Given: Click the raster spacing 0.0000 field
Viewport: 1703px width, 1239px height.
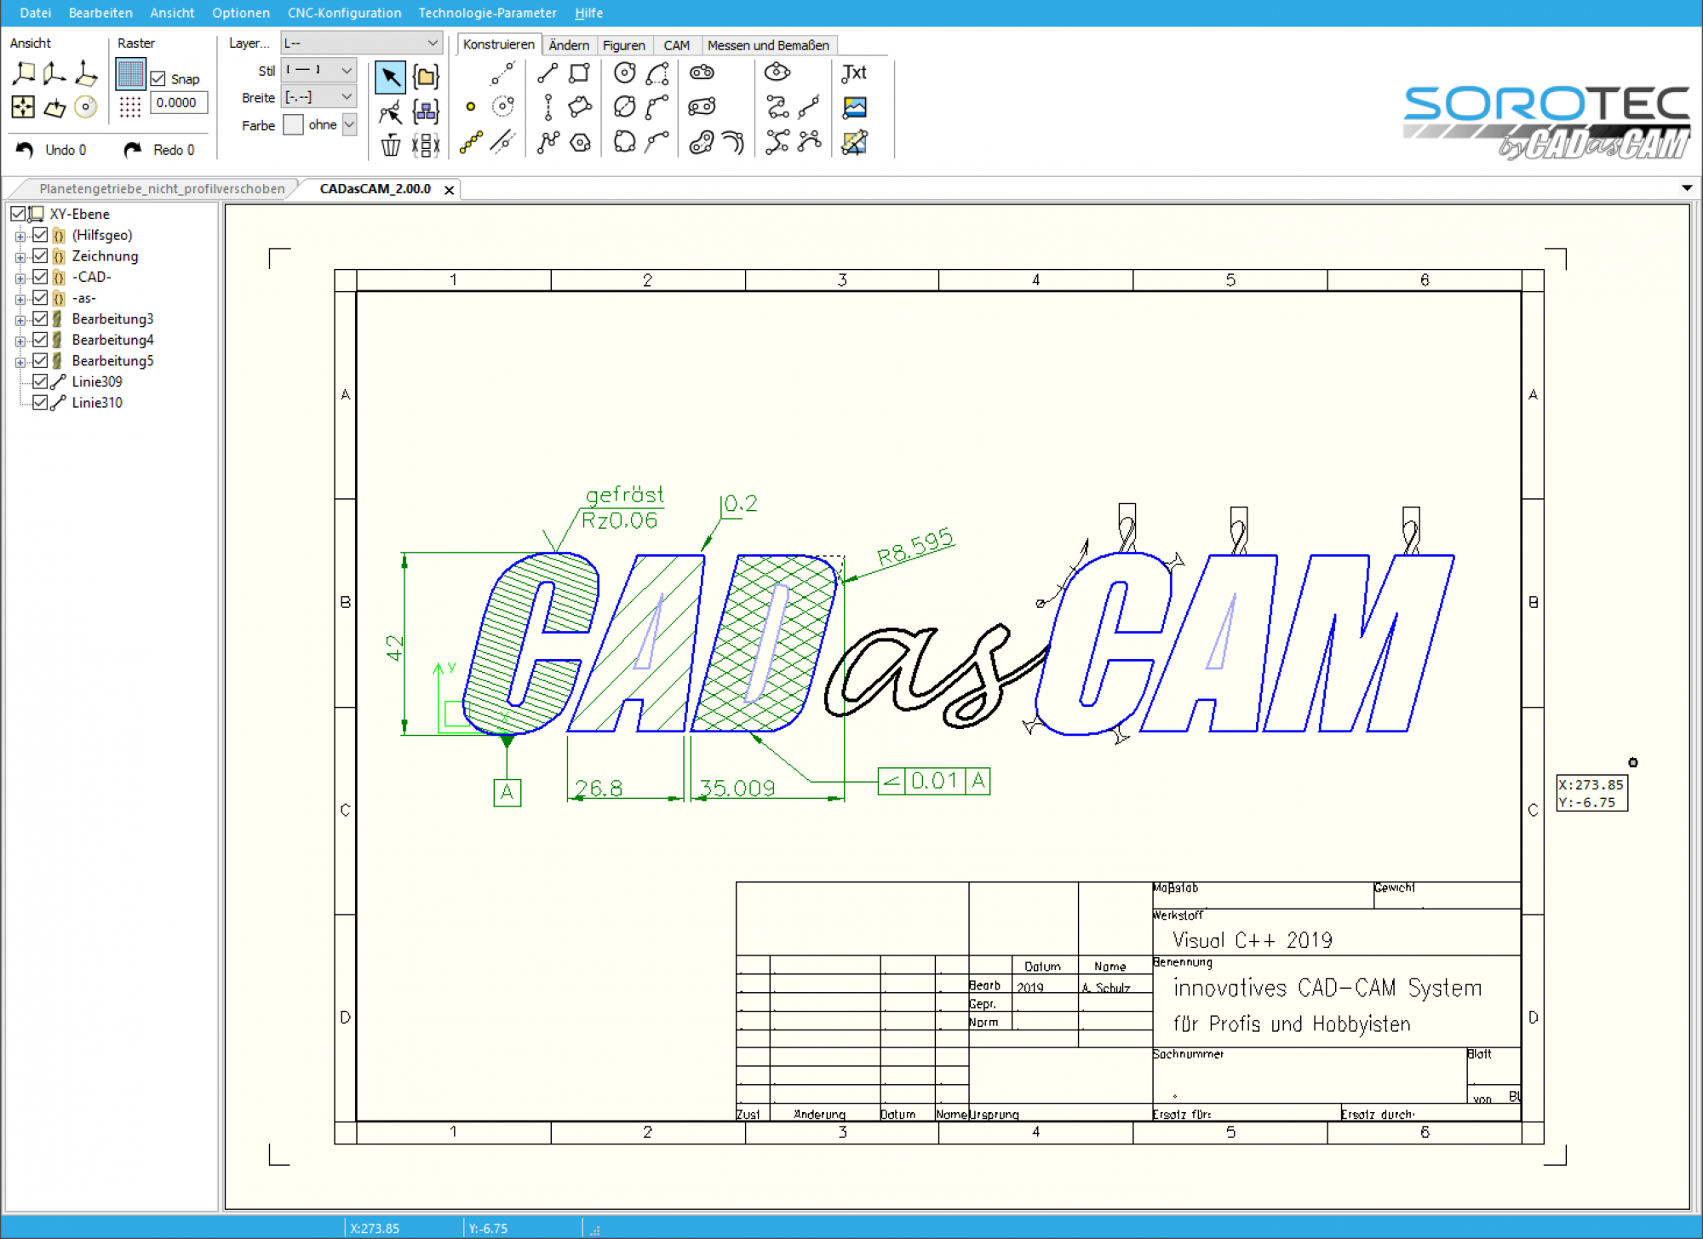Looking at the screenshot, I should [x=179, y=102].
